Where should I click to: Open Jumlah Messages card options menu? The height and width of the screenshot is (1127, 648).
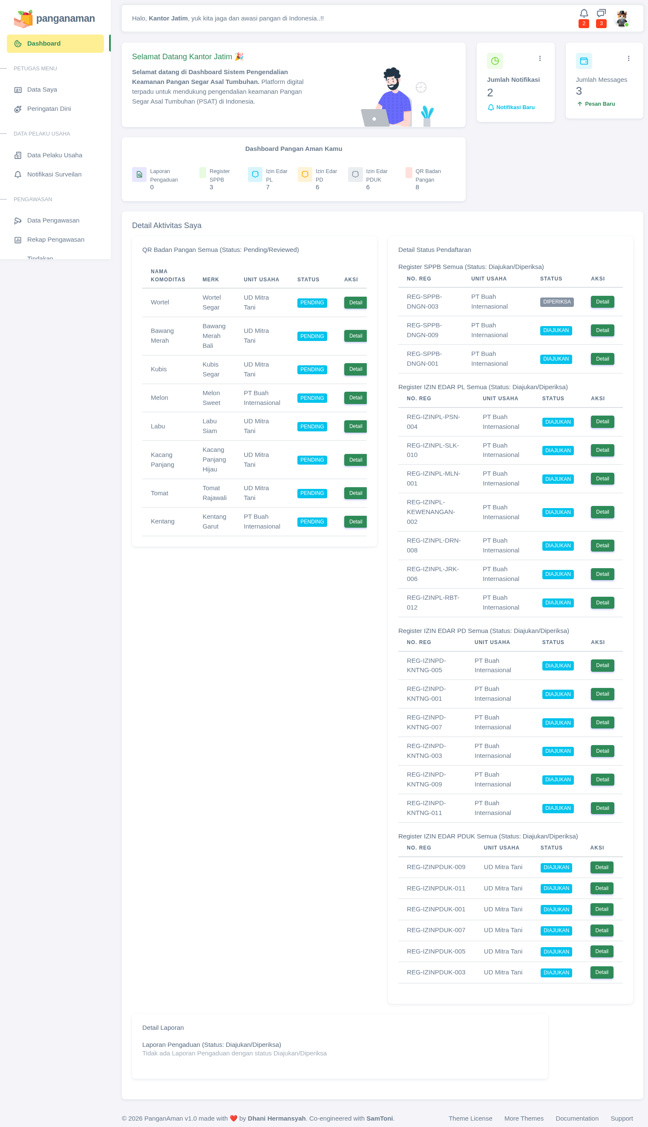point(628,58)
